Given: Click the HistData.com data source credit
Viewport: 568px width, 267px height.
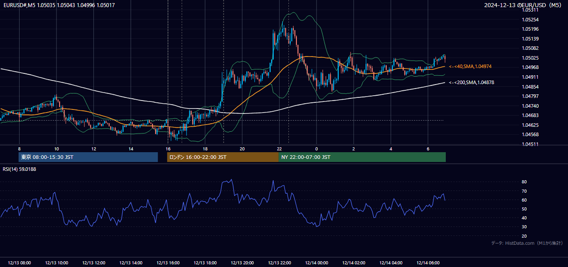Looking at the screenshot, I should coord(527,243).
